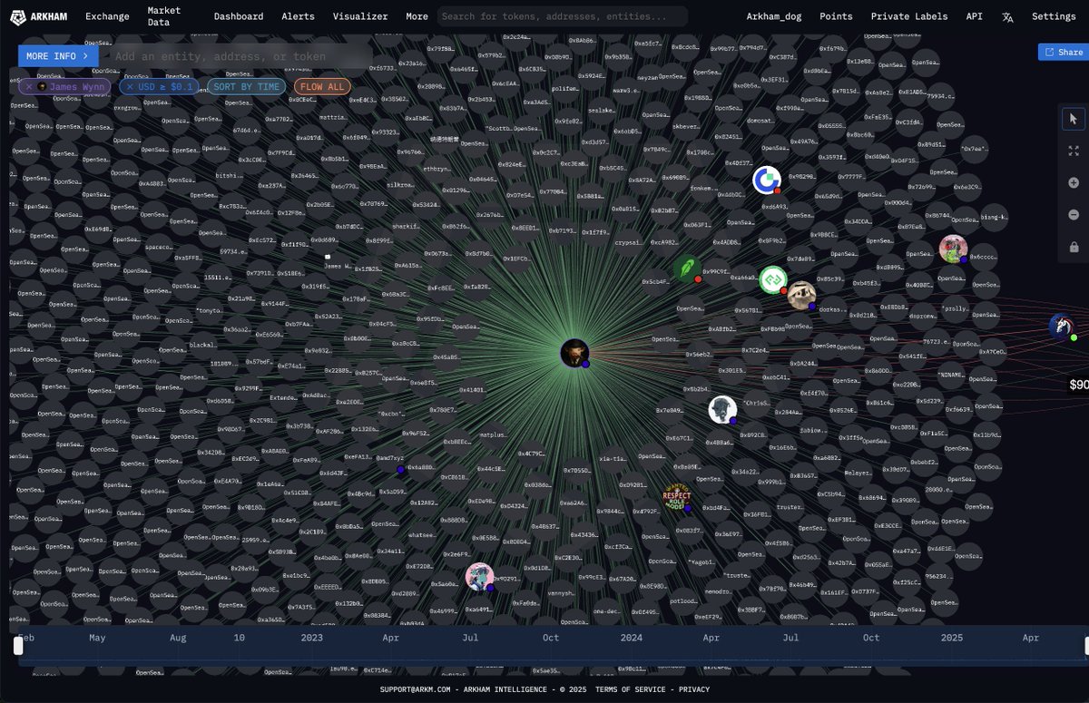Toggle the SORT BY TIME option
The image size is (1089, 703).
click(x=247, y=87)
